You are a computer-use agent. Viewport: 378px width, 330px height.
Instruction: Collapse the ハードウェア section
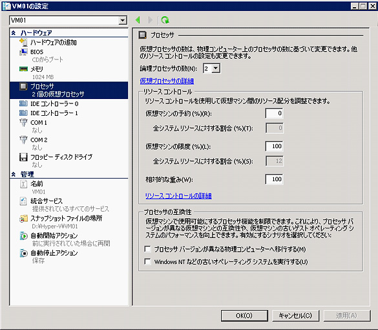coord(14,33)
